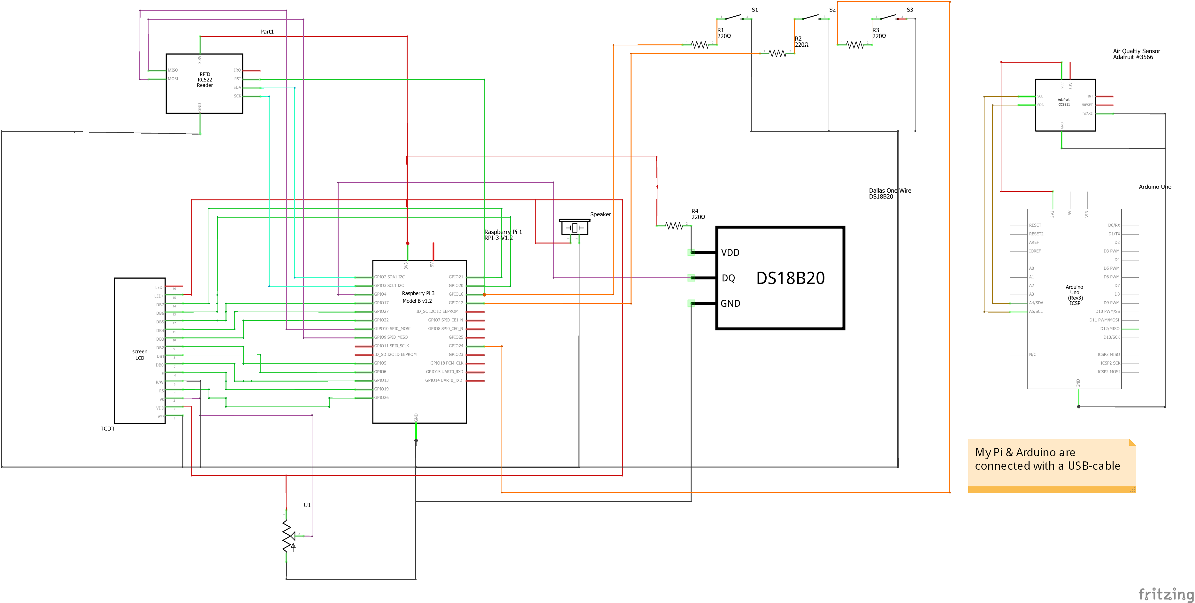1195x603 pixels.
Task: Click the 'VSS' pin on the LCD
Action: pos(160,417)
